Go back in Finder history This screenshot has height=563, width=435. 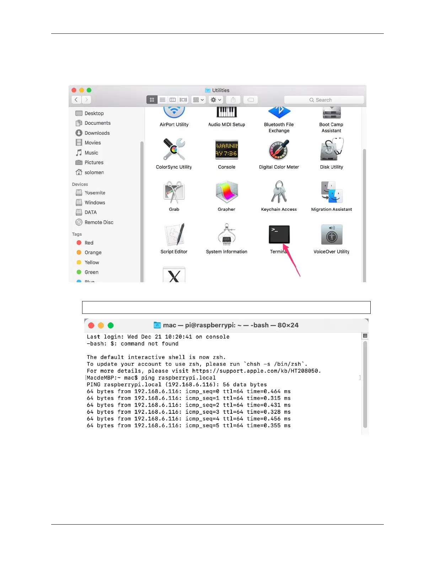[76, 100]
